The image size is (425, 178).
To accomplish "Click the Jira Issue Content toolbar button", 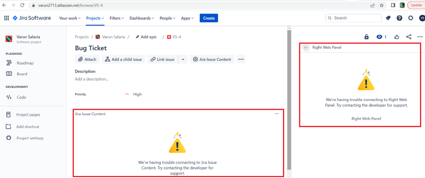I will pyautogui.click(x=212, y=59).
